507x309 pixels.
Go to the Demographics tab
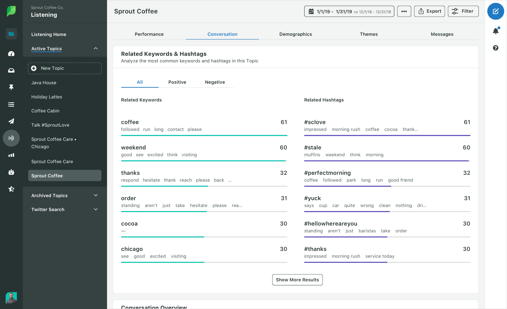(296, 34)
